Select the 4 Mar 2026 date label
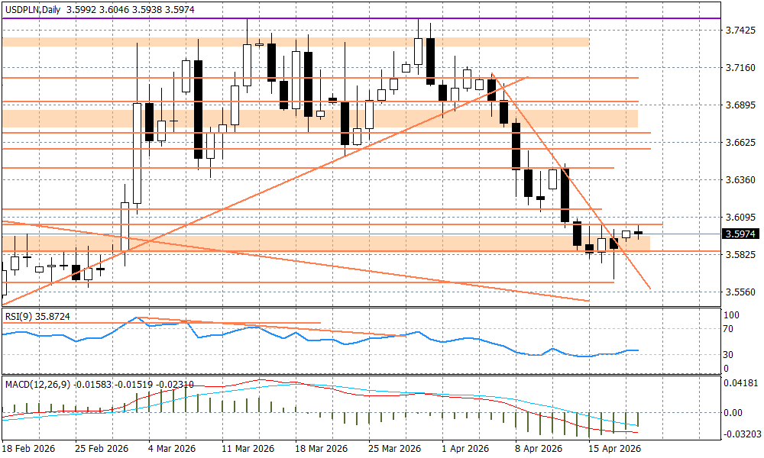The image size is (764, 458). 170,448
